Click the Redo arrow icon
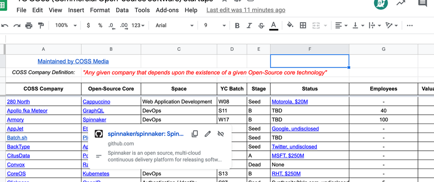 coord(17,26)
